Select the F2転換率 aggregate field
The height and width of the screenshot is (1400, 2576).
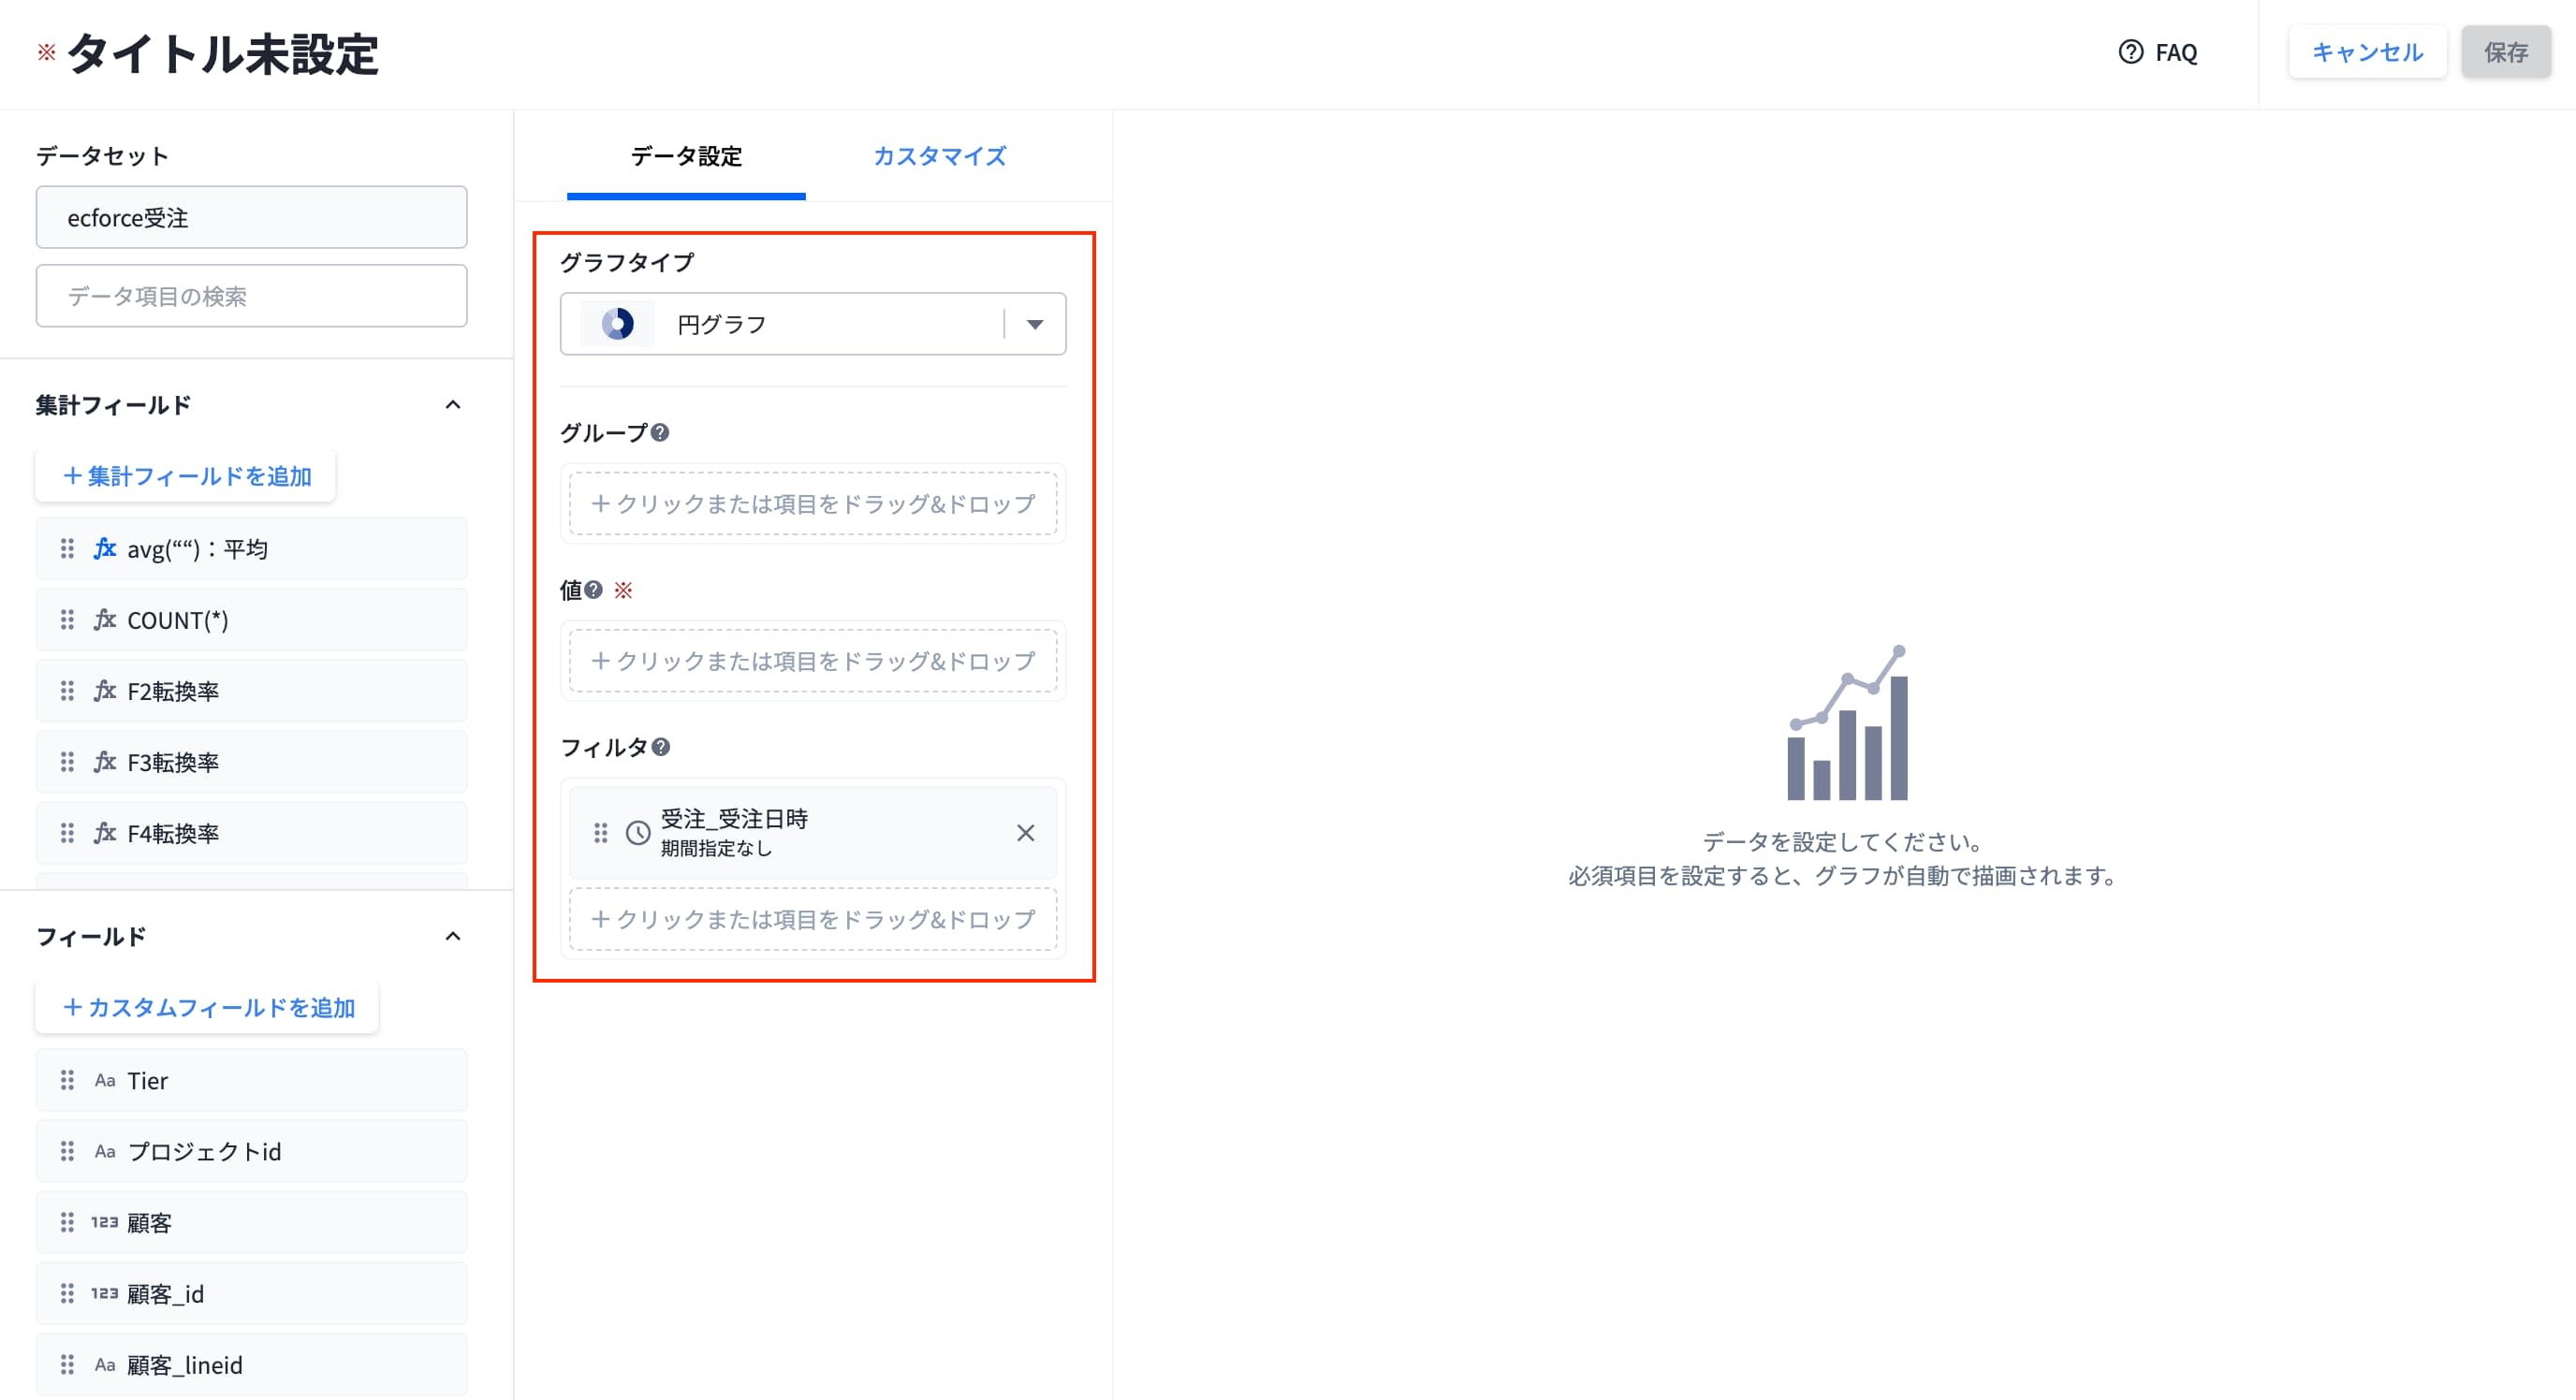[251, 691]
